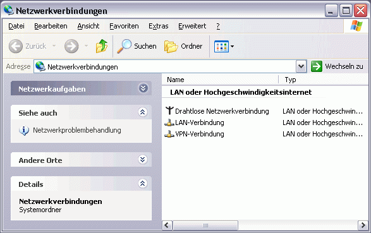Click the Netzwerkproblembehandlung info icon
This screenshot has width=371, height=233.
click(24, 131)
